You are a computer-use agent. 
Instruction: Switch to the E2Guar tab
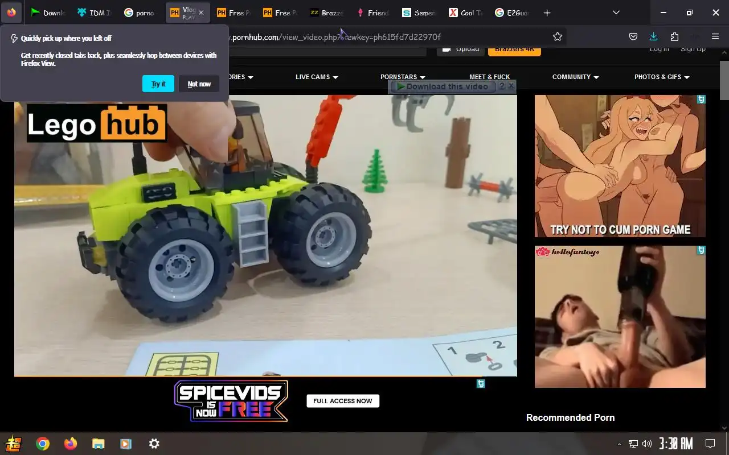513,13
